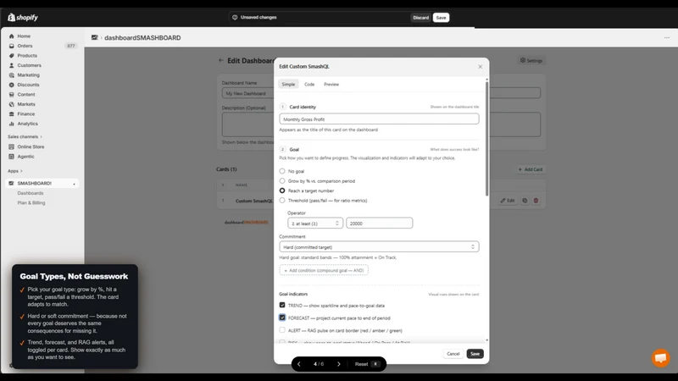This screenshot has width=678, height=381.
Task: Toggle the FORECAST indicator checkbox
Action: 282,317
